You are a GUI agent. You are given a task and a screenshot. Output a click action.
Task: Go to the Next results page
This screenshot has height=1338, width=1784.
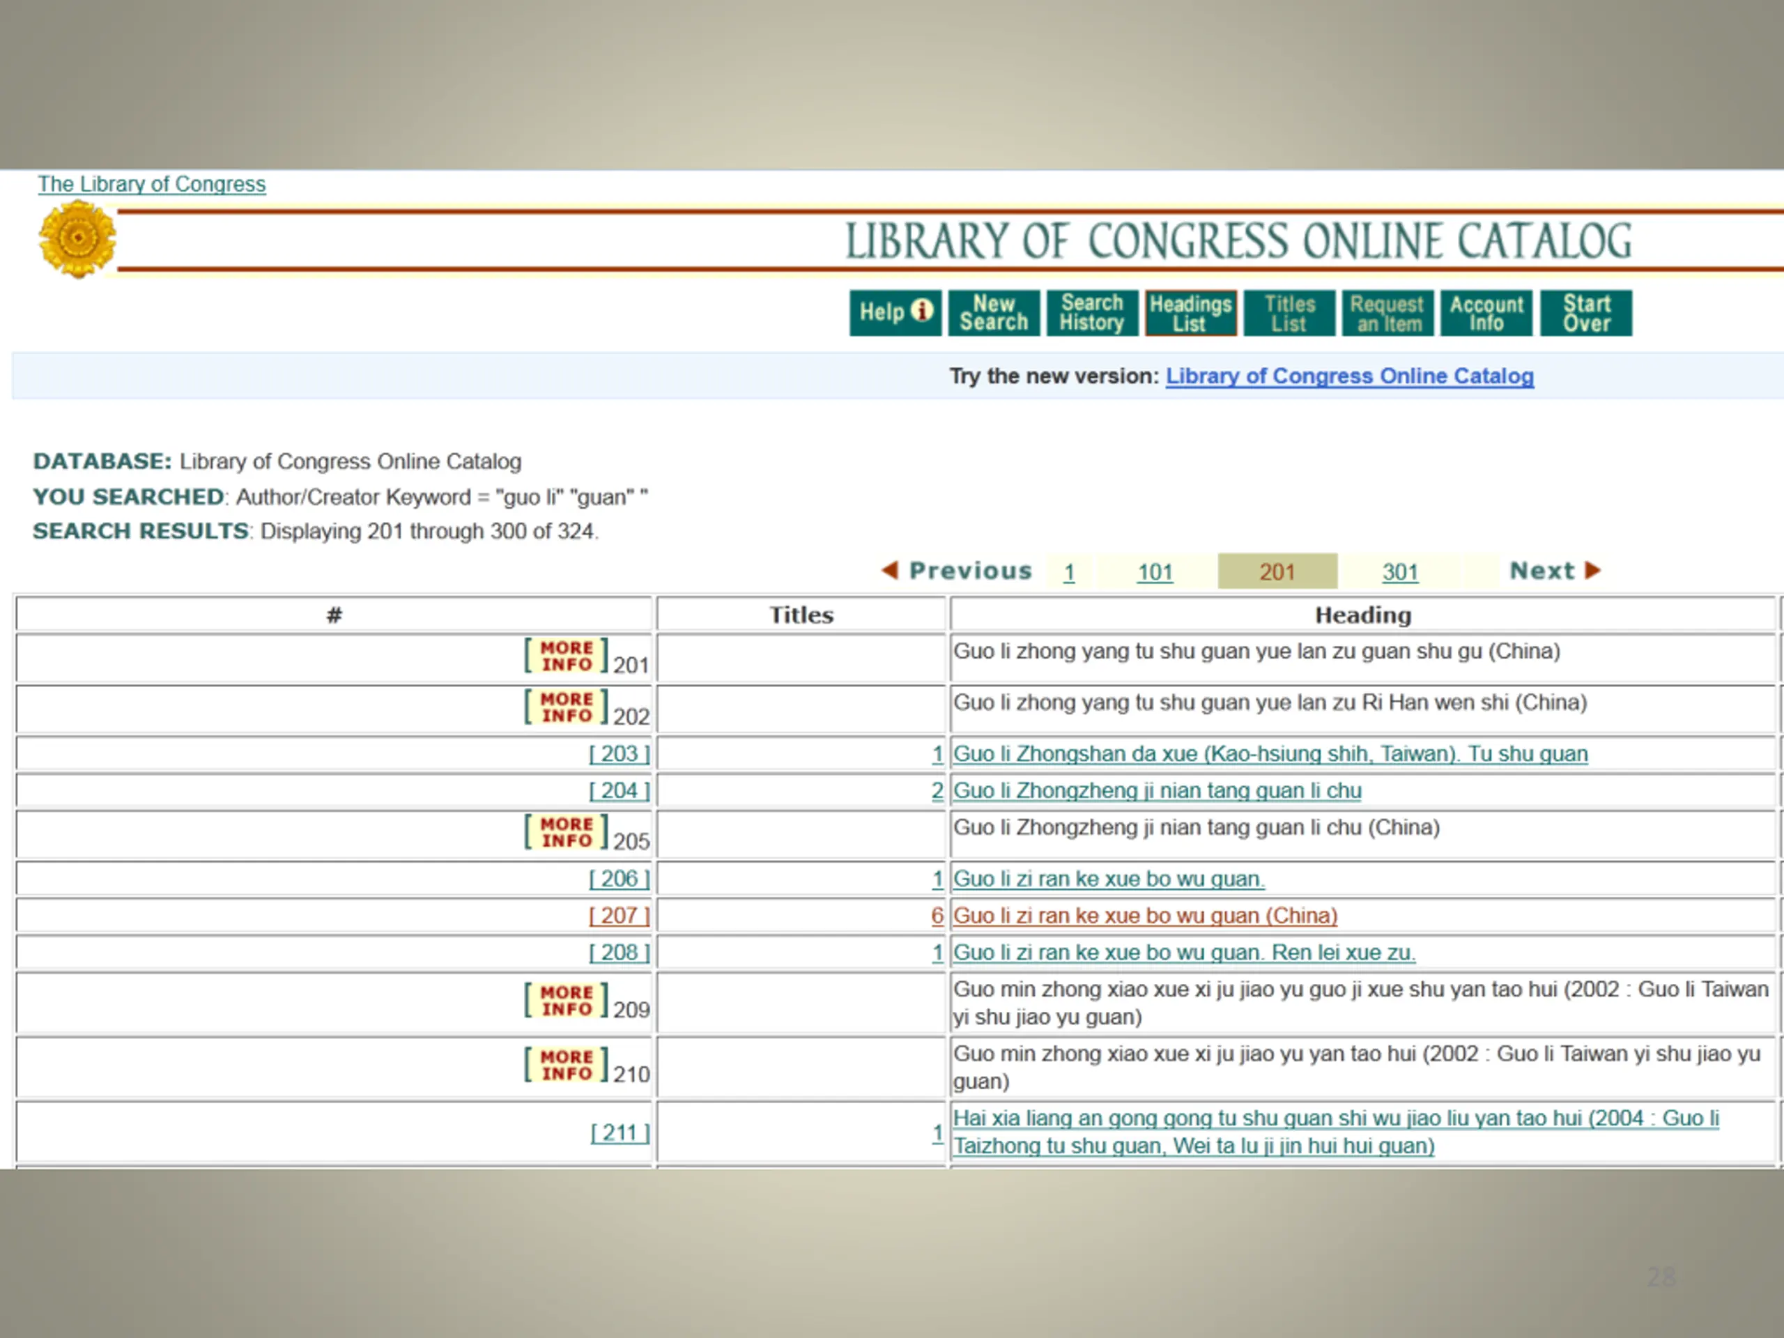pos(1555,570)
